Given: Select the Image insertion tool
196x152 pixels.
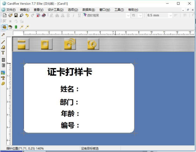Looking at the screenshot, I should pyautogui.click(x=3, y=73).
